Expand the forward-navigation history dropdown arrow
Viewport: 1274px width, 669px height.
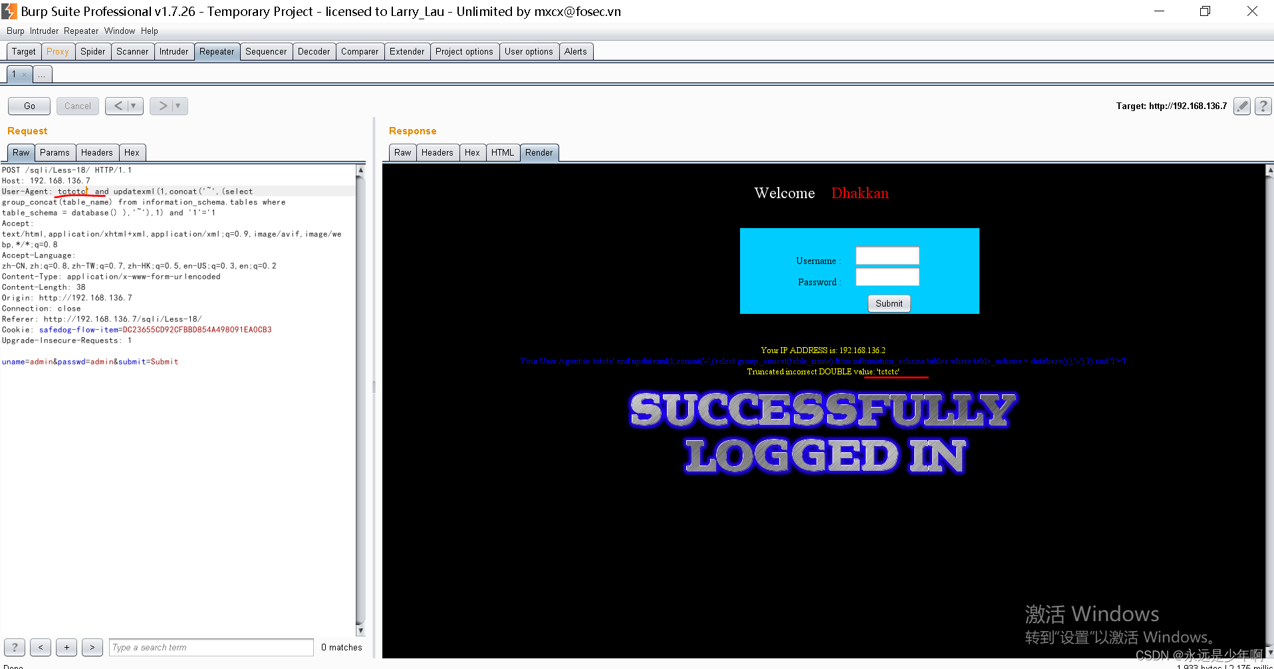point(178,106)
